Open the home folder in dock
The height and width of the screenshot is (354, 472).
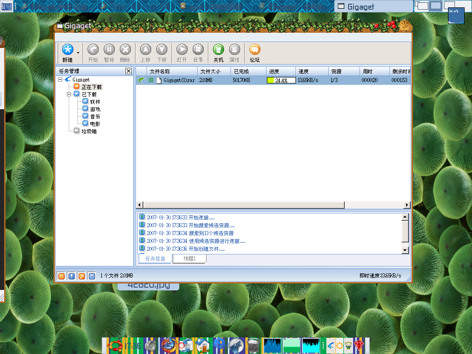203,346
